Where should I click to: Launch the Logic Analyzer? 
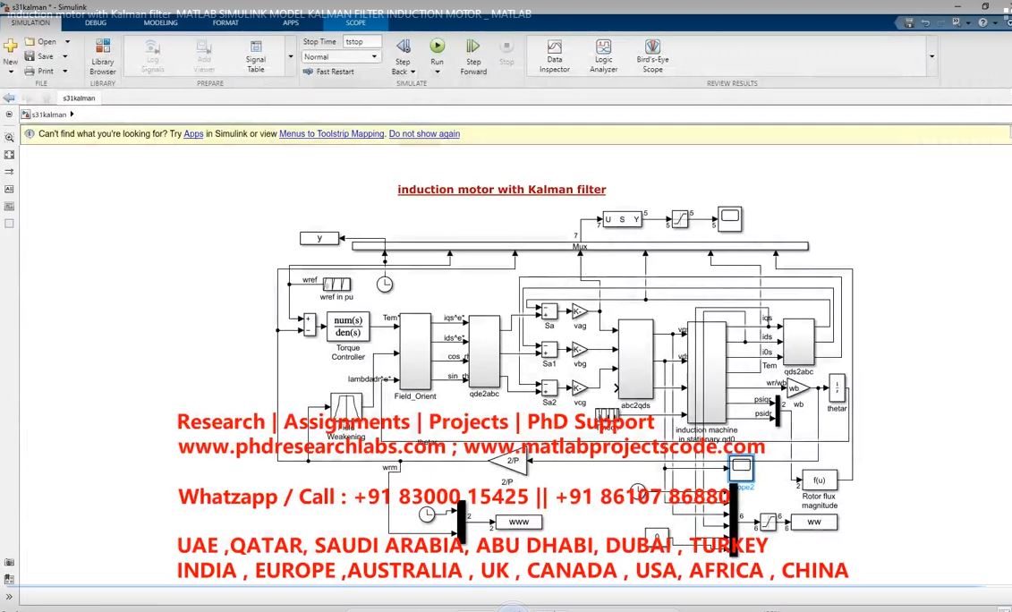tap(603, 54)
